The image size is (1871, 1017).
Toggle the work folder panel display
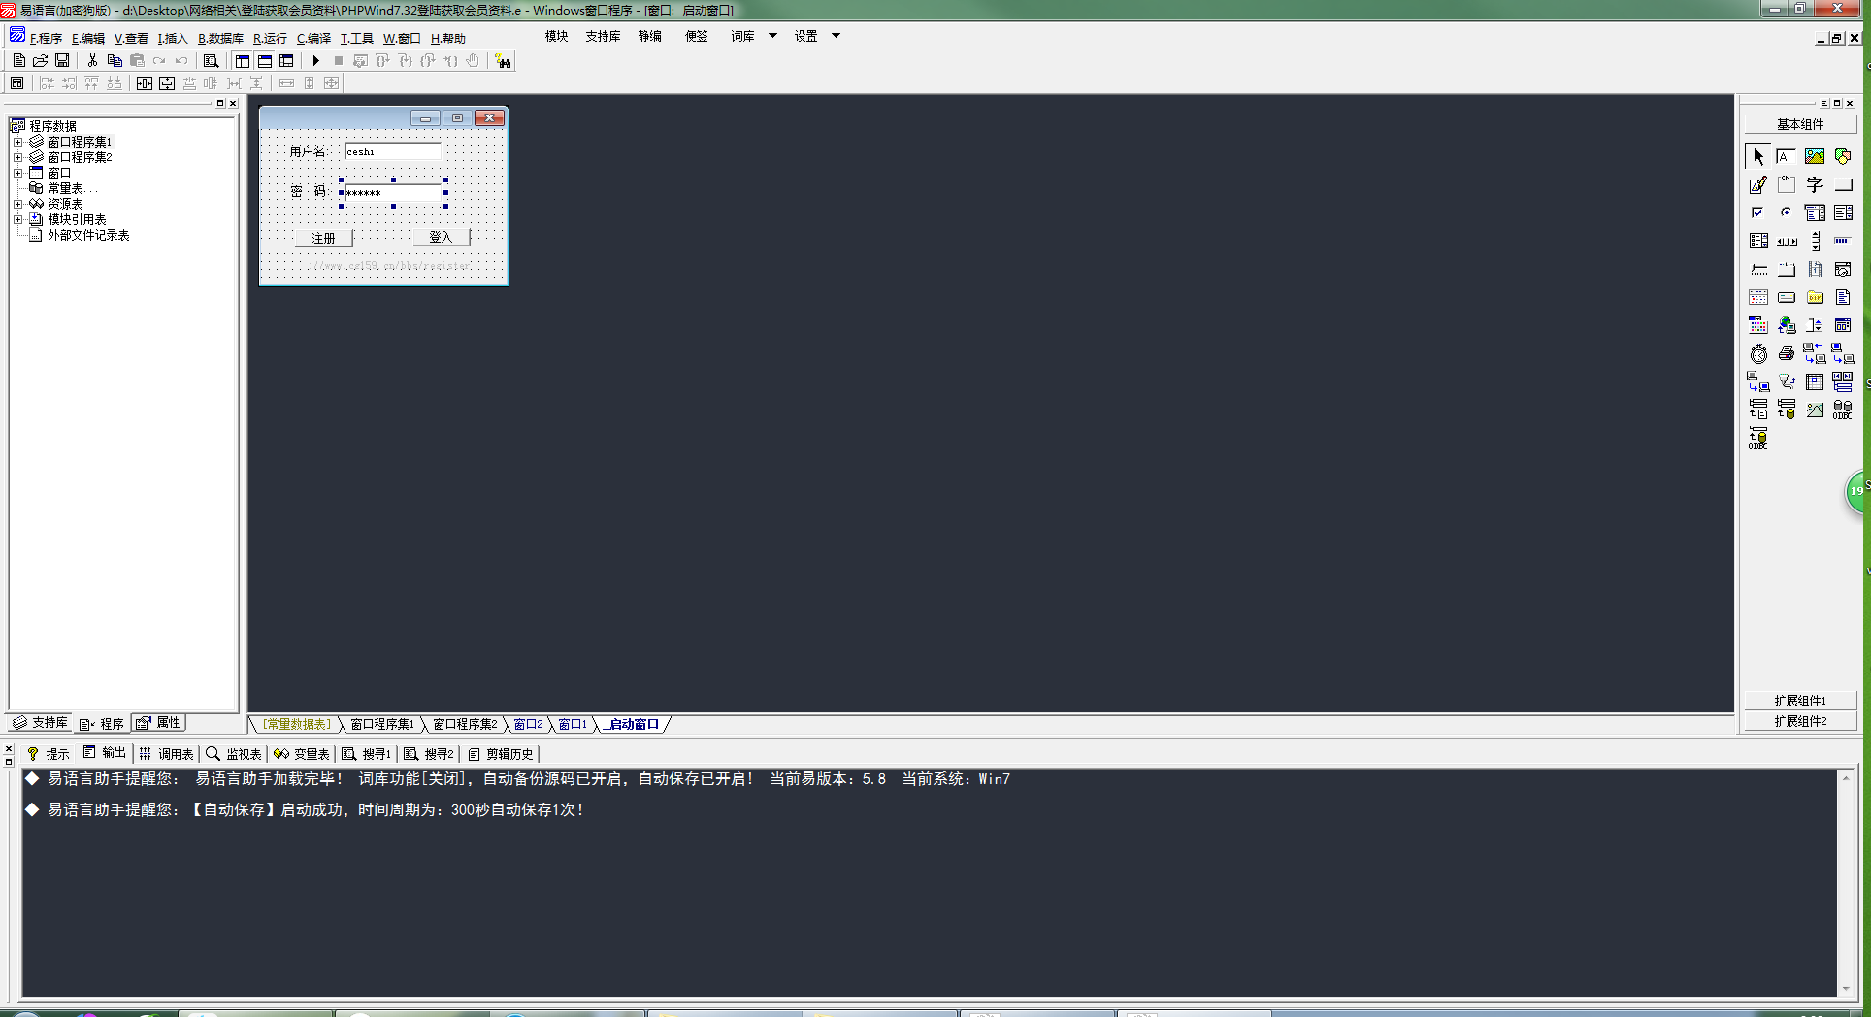(243, 60)
